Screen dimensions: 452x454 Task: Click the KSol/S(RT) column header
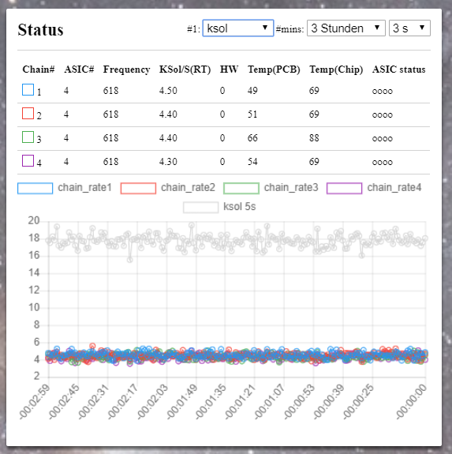185,69
